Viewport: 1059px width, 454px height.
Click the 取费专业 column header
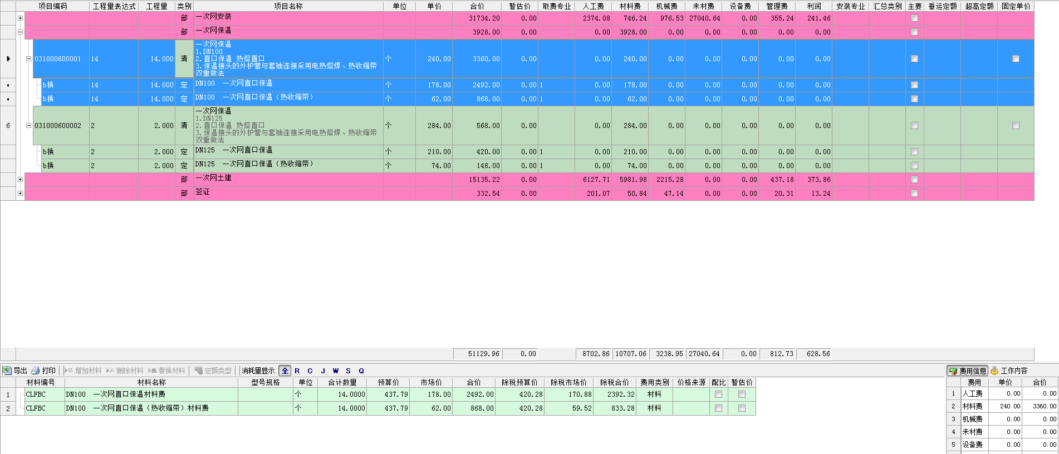pyautogui.click(x=557, y=6)
